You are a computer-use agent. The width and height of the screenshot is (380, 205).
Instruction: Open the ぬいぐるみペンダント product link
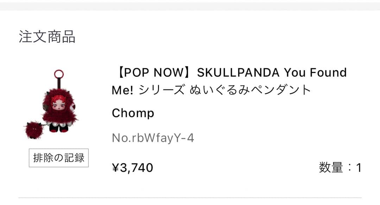[250, 90]
